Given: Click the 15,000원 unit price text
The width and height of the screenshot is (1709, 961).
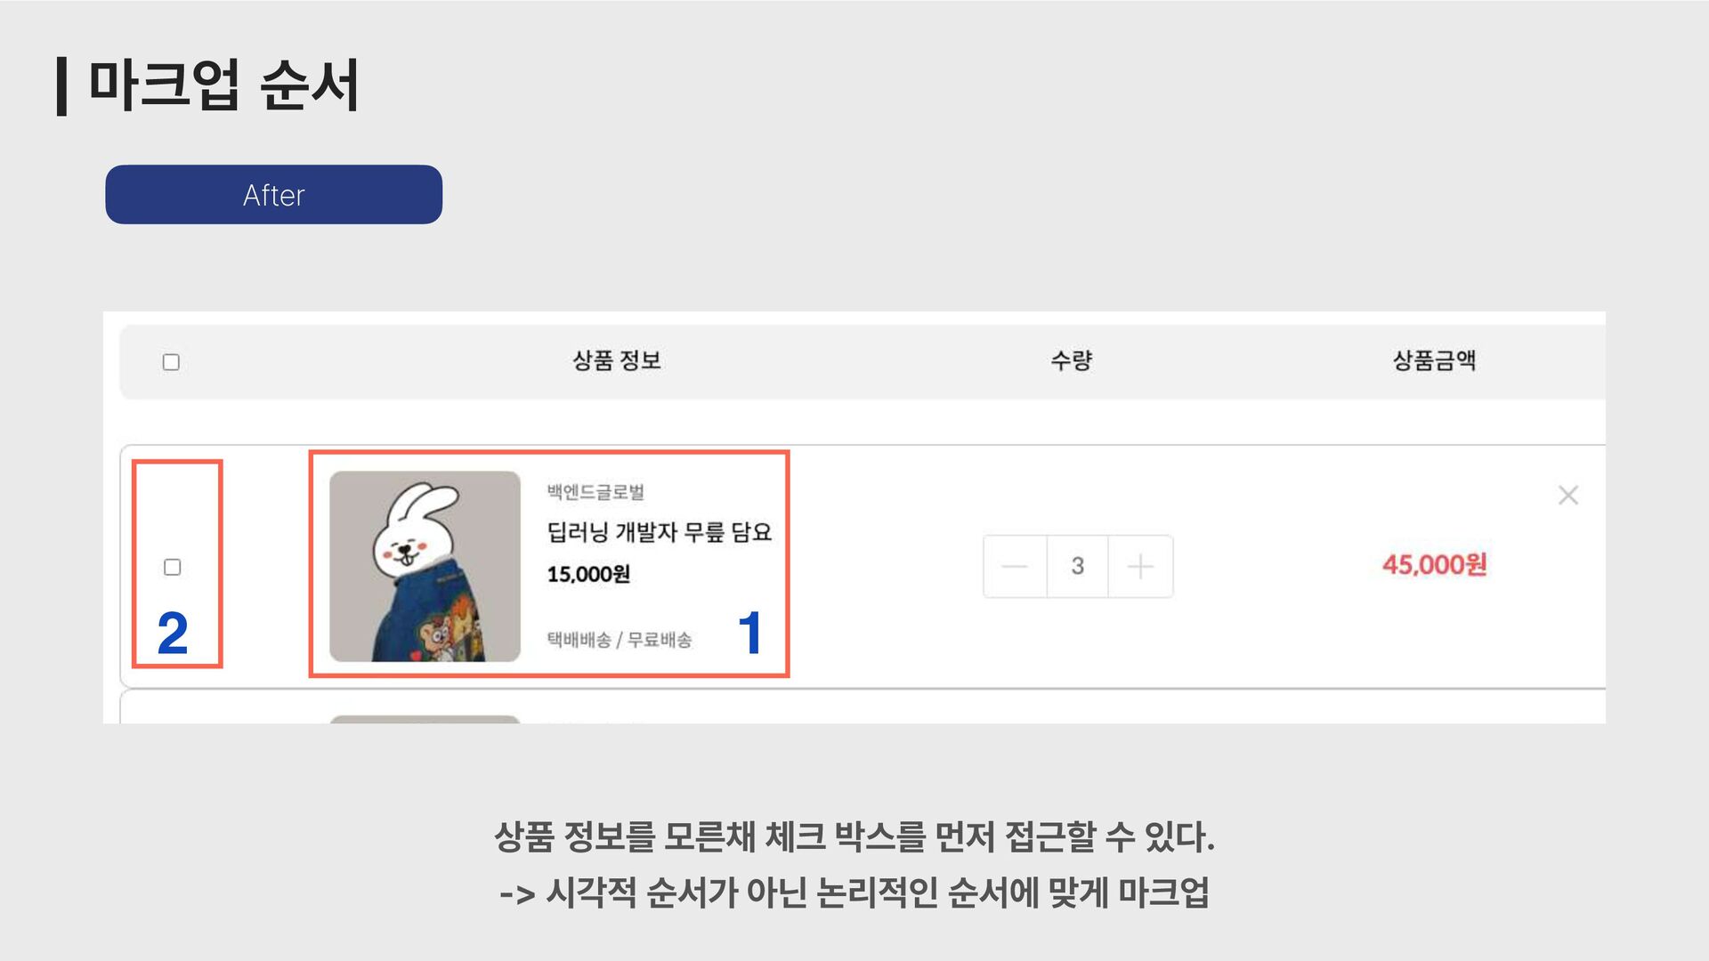Looking at the screenshot, I should [588, 574].
